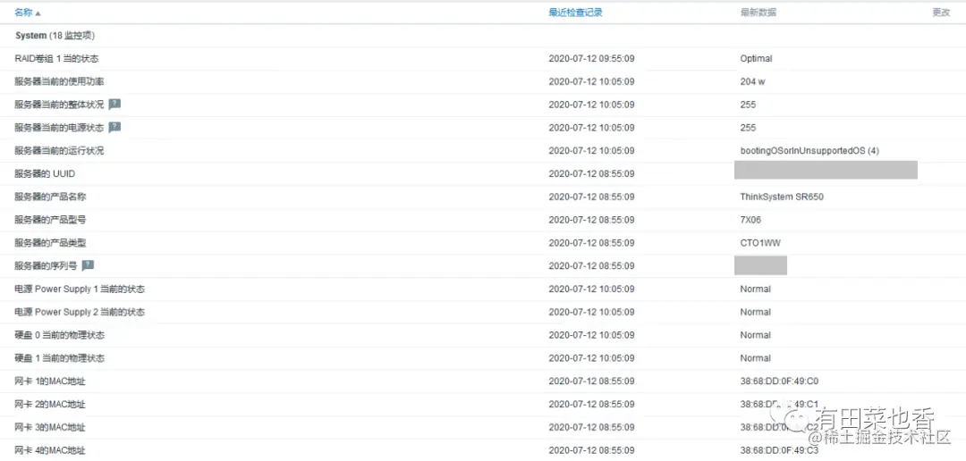Select the 网卡 3的MAC地址 item
The height and width of the screenshot is (461, 966).
tap(50, 427)
